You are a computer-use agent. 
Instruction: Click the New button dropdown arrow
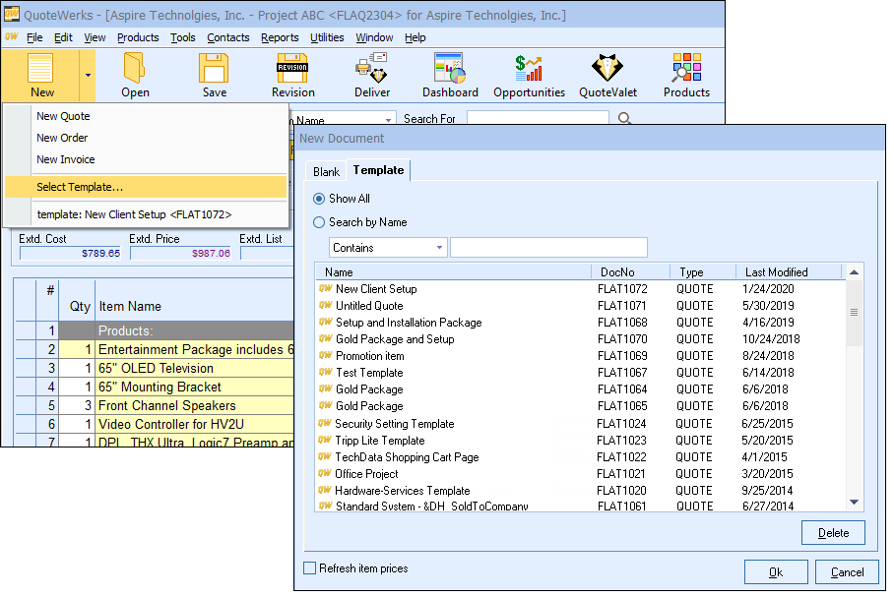tap(88, 75)
